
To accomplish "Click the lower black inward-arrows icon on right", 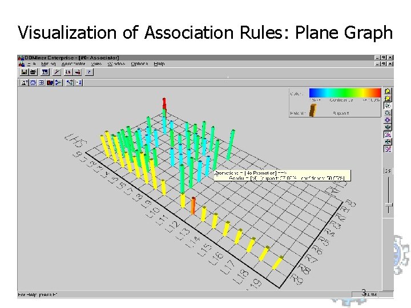I will 388,141.
